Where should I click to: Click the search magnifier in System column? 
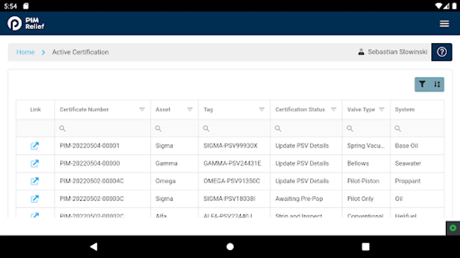tap(397, 128)
